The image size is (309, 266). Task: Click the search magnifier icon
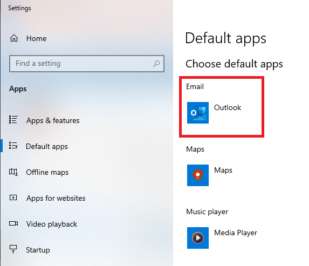click(x=156, y=64)
